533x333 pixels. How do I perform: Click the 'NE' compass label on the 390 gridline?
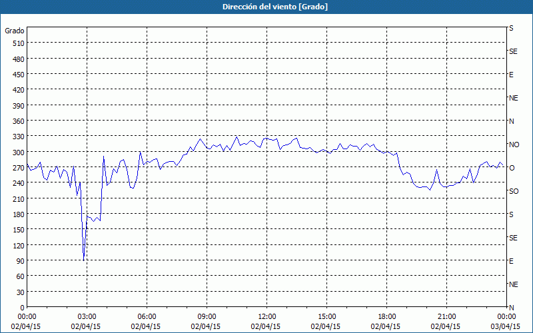513,98
